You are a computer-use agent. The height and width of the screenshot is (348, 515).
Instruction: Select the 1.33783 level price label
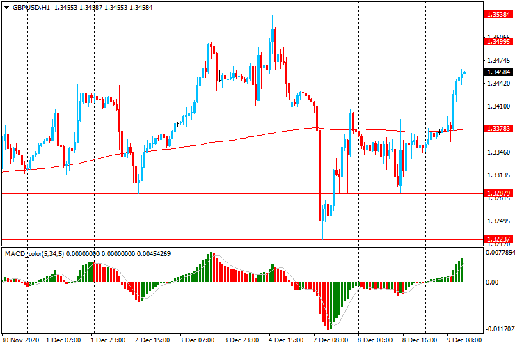click(498, 129)
